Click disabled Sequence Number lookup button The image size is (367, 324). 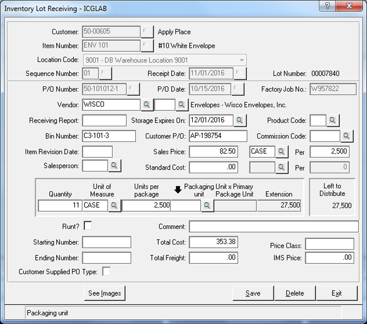tap(105, 73)
